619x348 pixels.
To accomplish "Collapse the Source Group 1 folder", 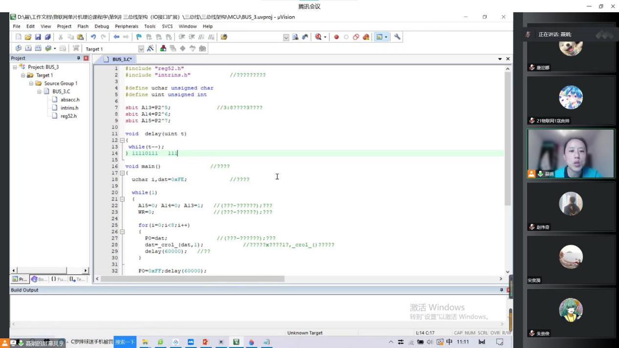I will click(x=31, y=83).
